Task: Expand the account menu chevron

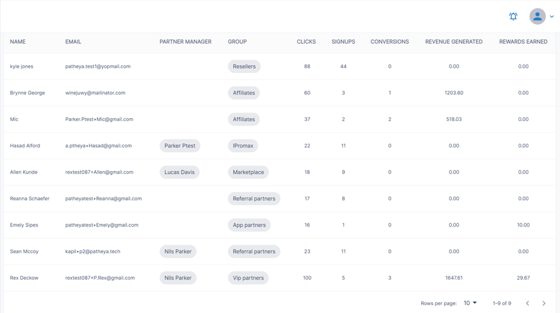Action: click(551, 17)
